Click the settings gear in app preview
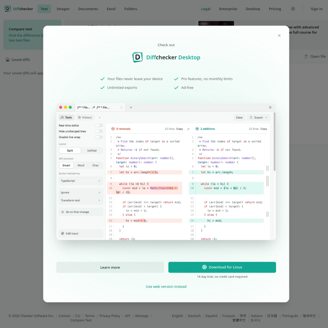 click(270, 107)
